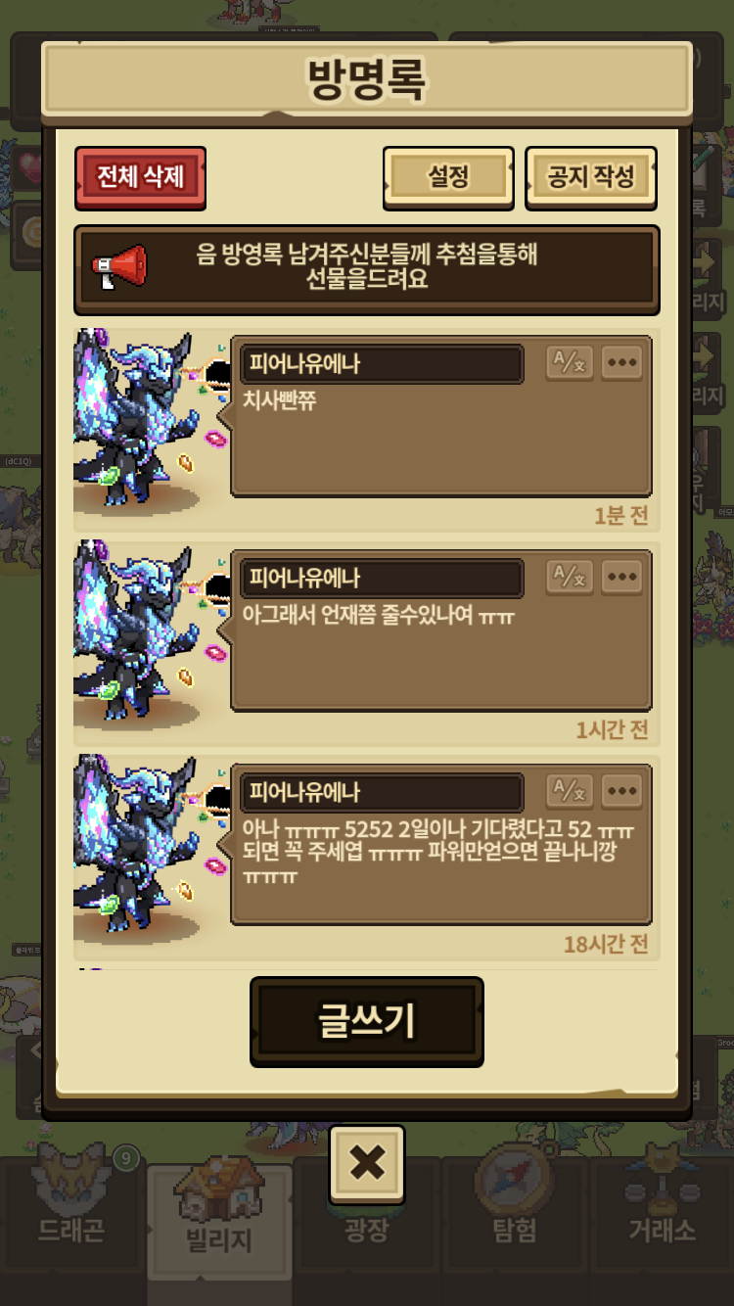Viewport: 734px width, 1306px height.
Task: Translate the 18시간 전 message
Action: (570, 790)
